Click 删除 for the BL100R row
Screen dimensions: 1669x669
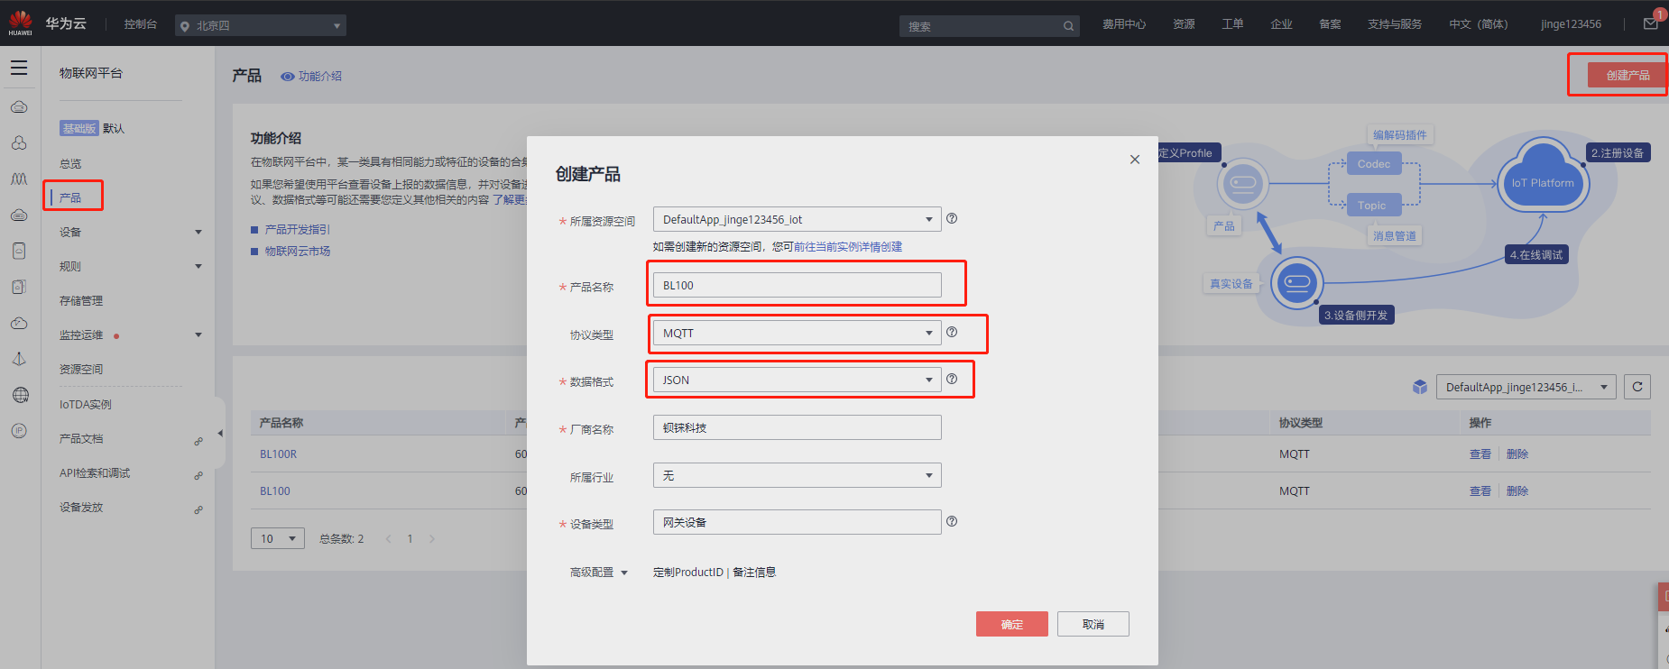click(x=1517, y=454)
